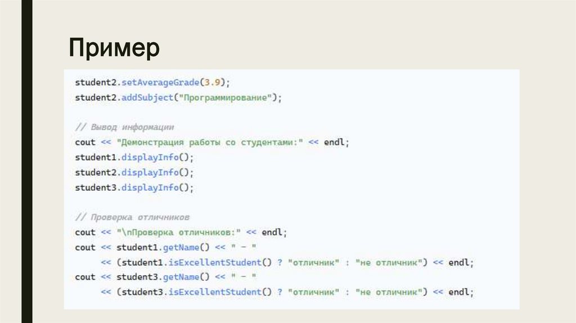Screen dimensions: 576x323
Task: Click the slide title "Пример"
Action: pyautogui.click(x=114, y=48)
